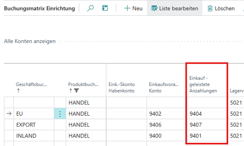Screen dimensions: 244x146
Task: Click value 9406
Action: pos(155,125)
